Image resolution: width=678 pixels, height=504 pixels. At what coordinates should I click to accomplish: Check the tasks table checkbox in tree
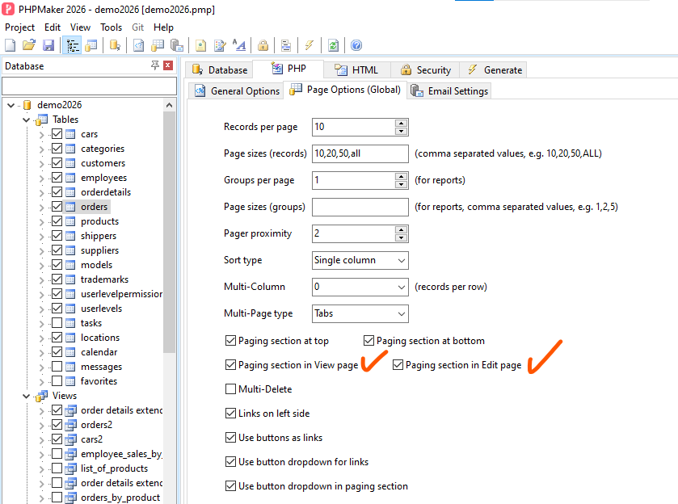(x=57, y=323)
